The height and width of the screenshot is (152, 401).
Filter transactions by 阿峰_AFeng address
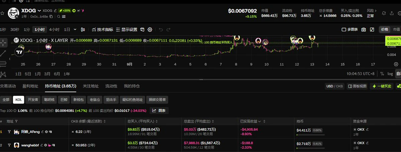click(9, 132)
